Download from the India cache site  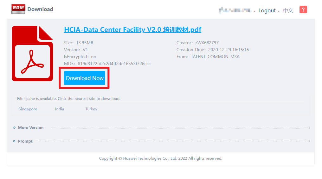click(60, 109)
